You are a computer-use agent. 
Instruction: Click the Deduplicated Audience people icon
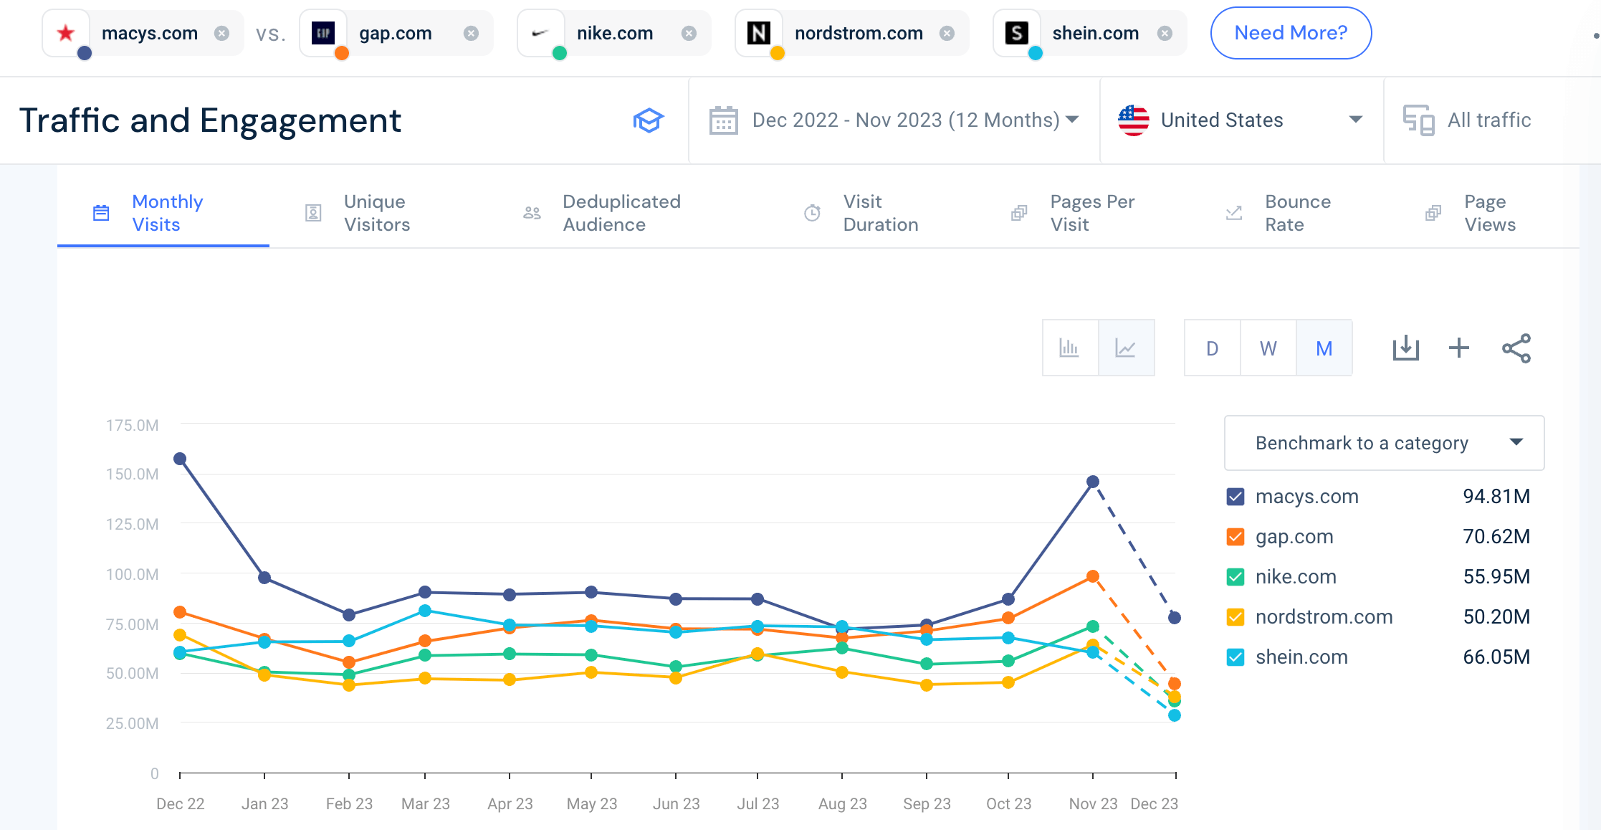[532, 213]
